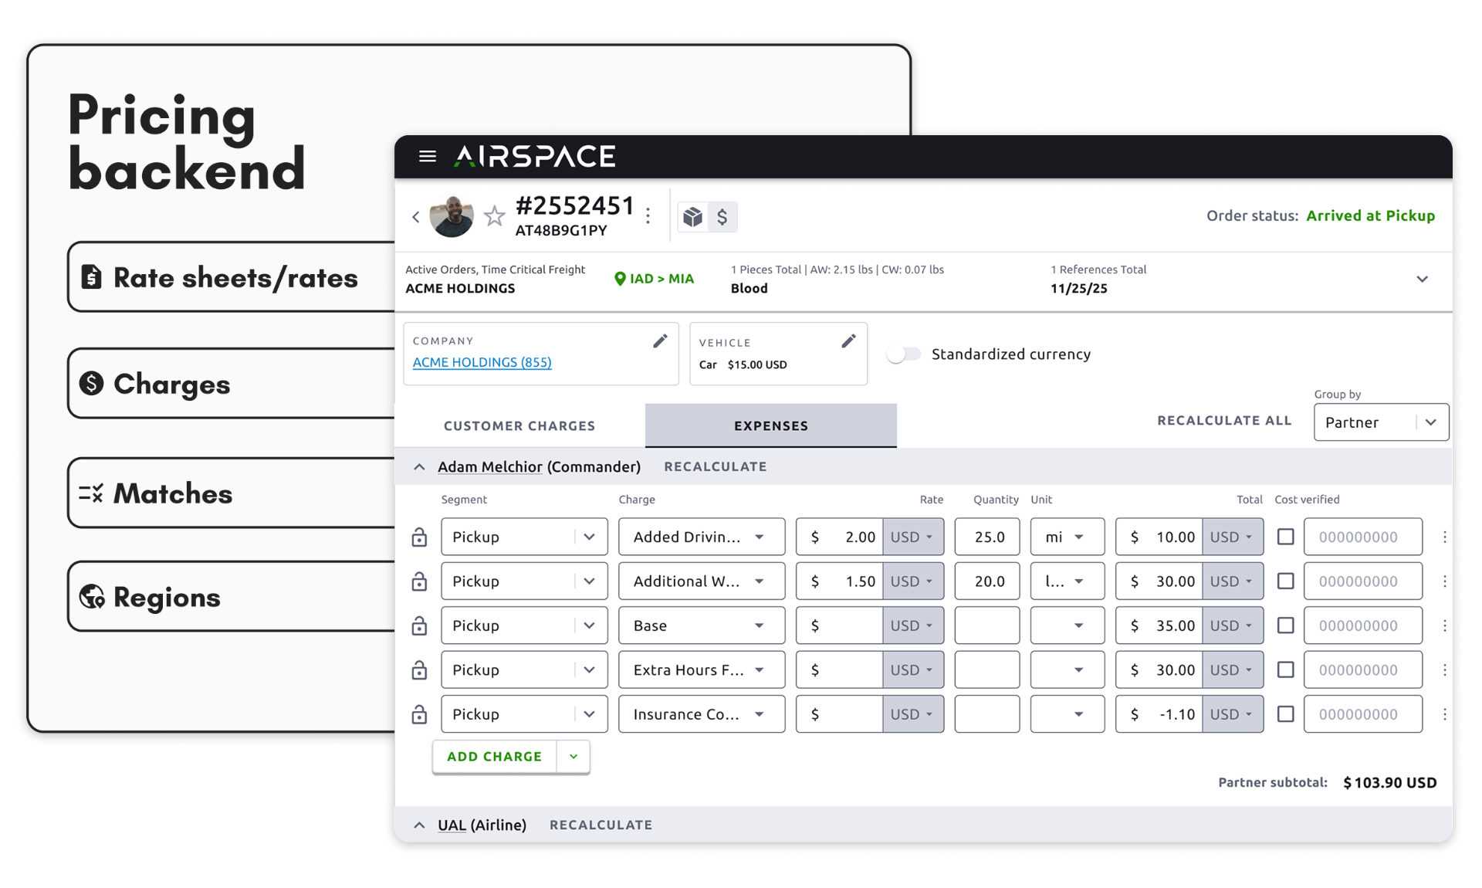Open row options menu for Added Driving row
The image size is (1482, 888).
tap(1445, 537)
